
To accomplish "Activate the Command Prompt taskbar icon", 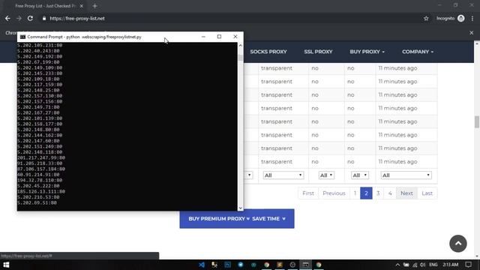I will coord(305,265).
